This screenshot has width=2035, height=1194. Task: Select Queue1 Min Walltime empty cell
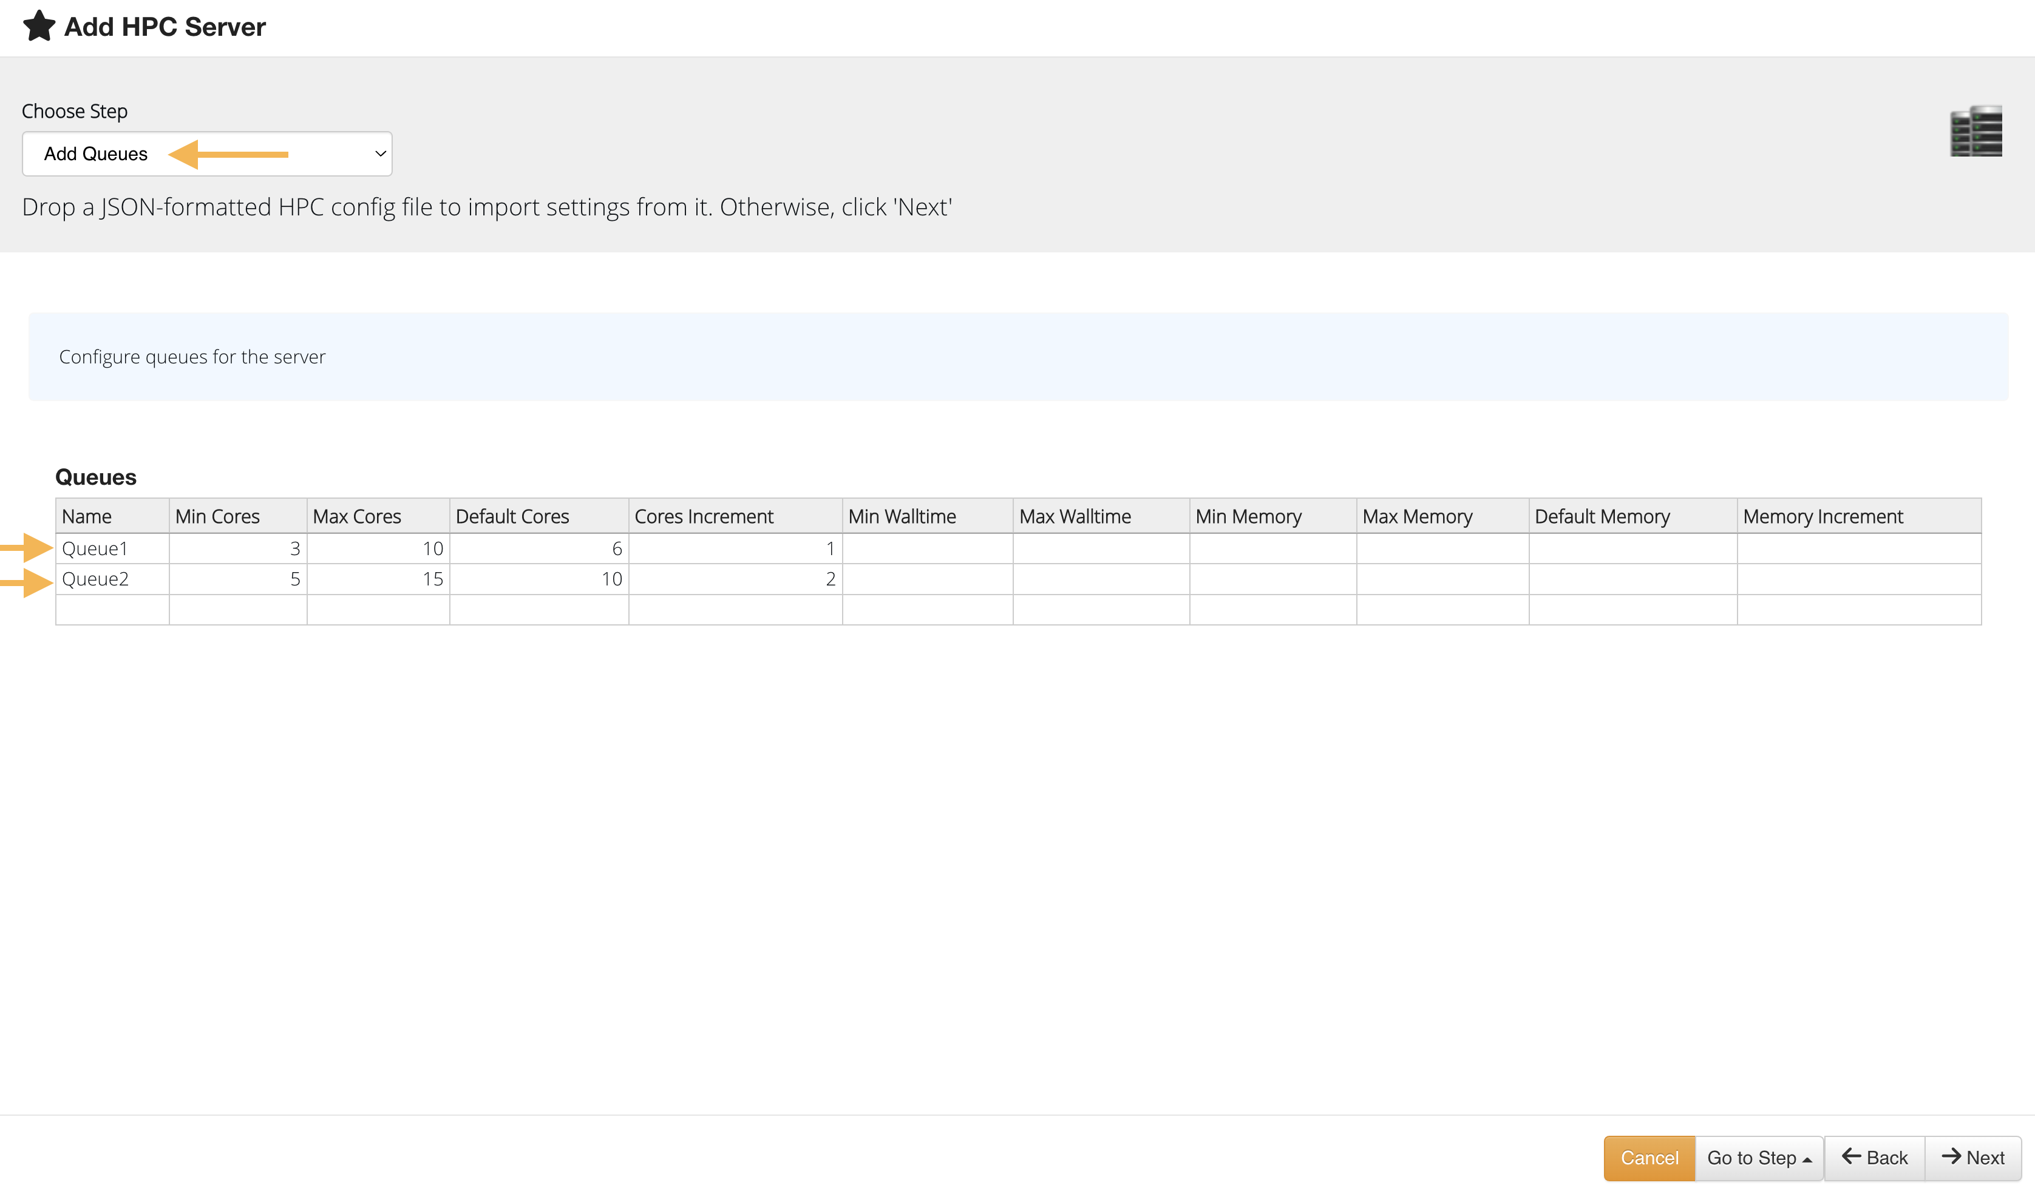point(928,548)
